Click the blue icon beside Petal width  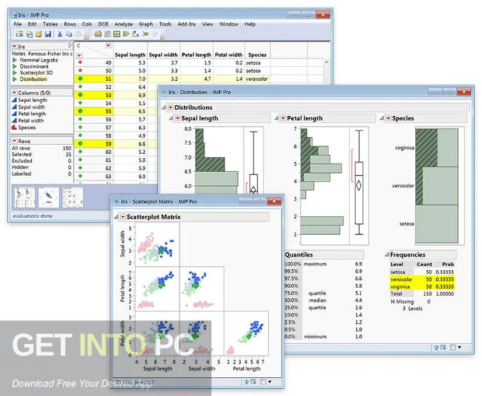(14, 120)
